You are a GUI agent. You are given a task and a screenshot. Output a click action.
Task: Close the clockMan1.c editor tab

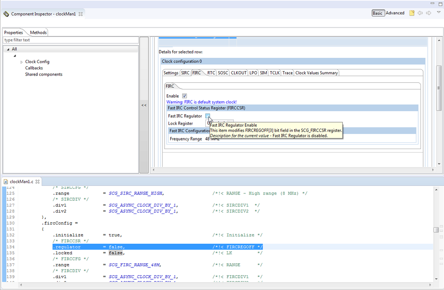(x=37, y=182)
